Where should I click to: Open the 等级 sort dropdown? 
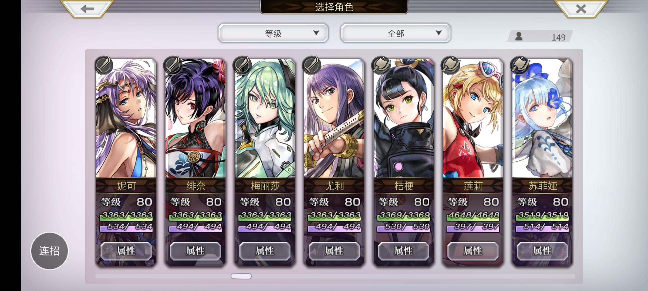pyautogui.click(x=273, y=33)
